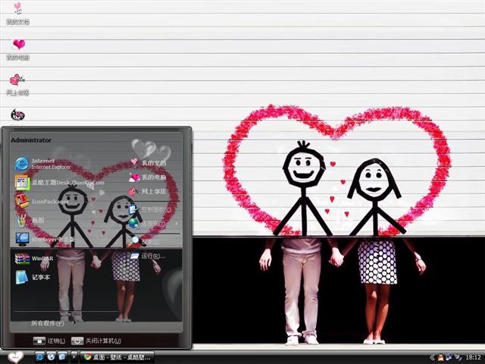Open Notepad (记事本)
The image size is (485, 364).
[33, 277]
